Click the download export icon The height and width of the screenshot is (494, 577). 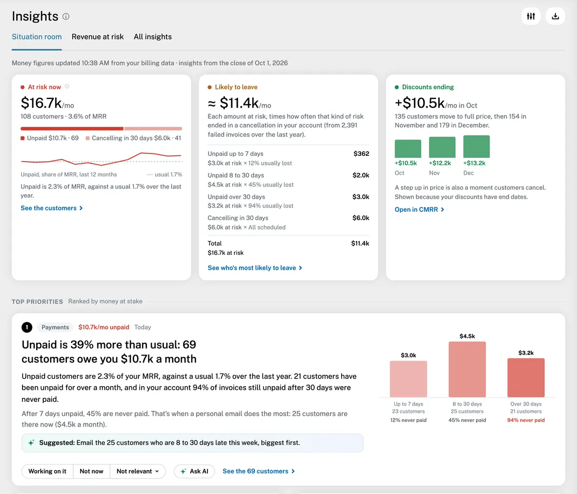[x=555, y=16]
